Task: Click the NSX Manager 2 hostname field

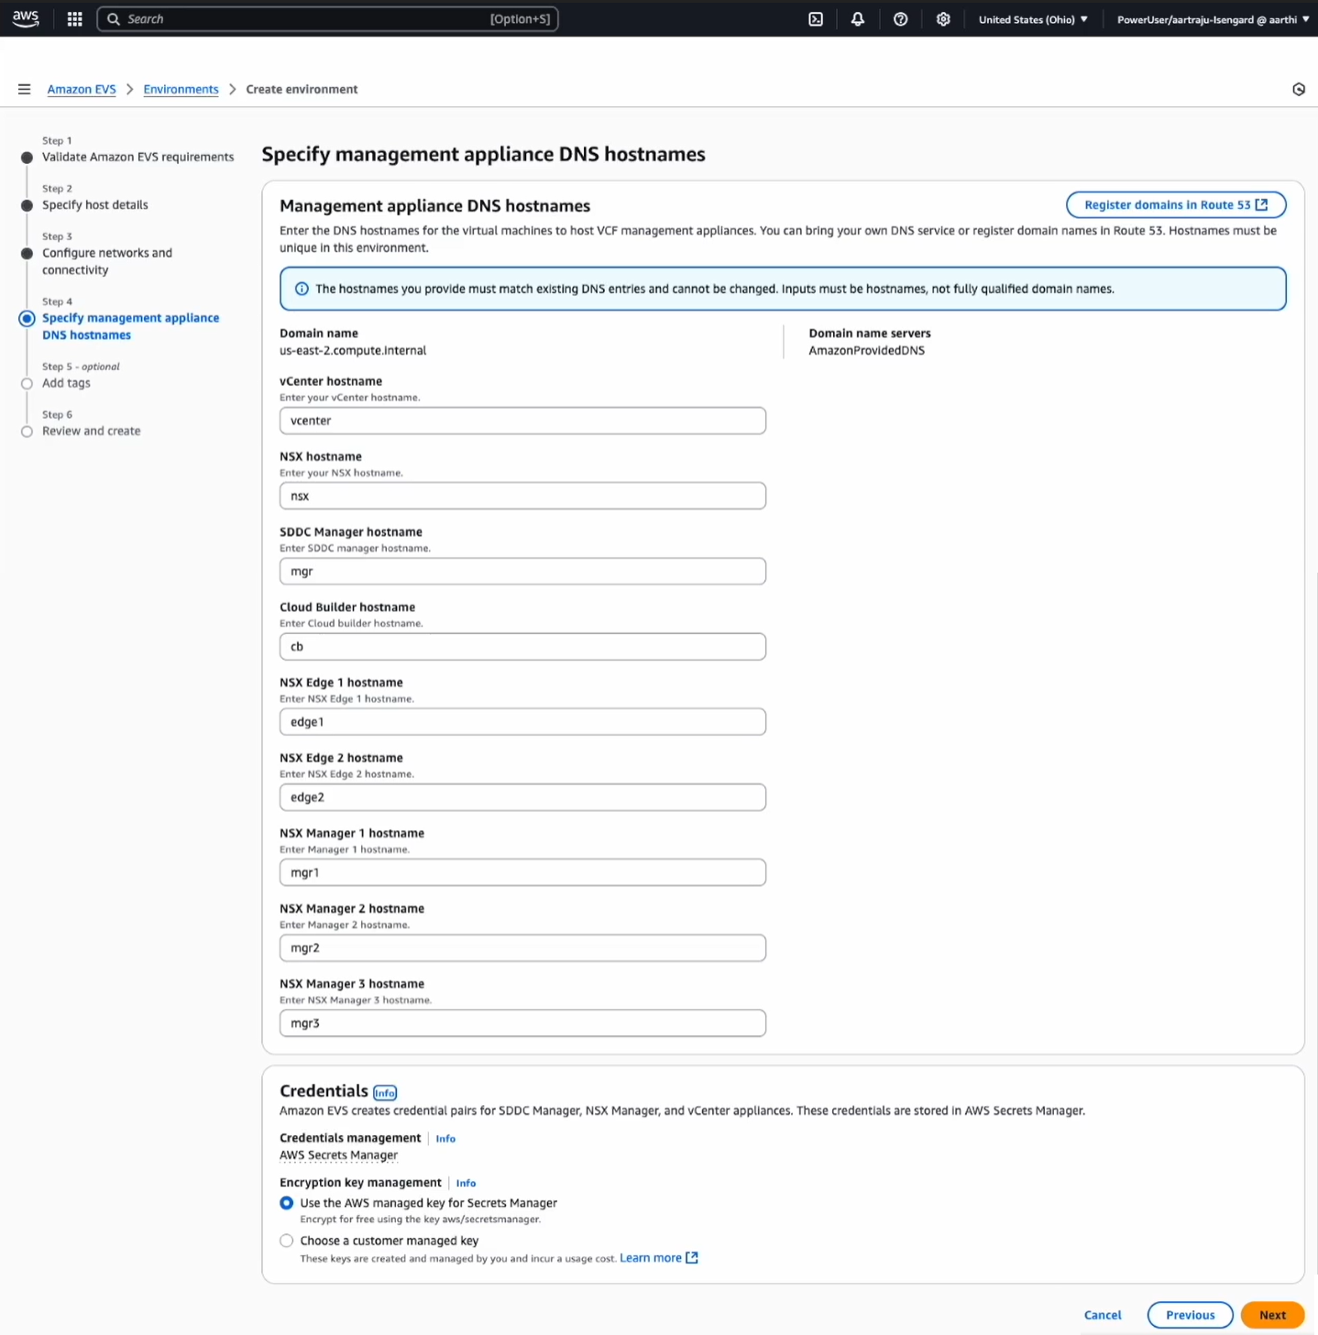Action: coord(522,948)
